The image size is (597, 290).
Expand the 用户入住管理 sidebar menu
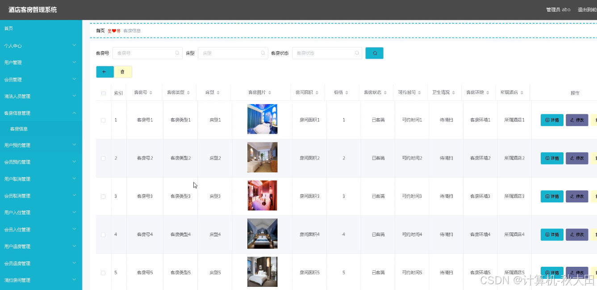(41, 212)
